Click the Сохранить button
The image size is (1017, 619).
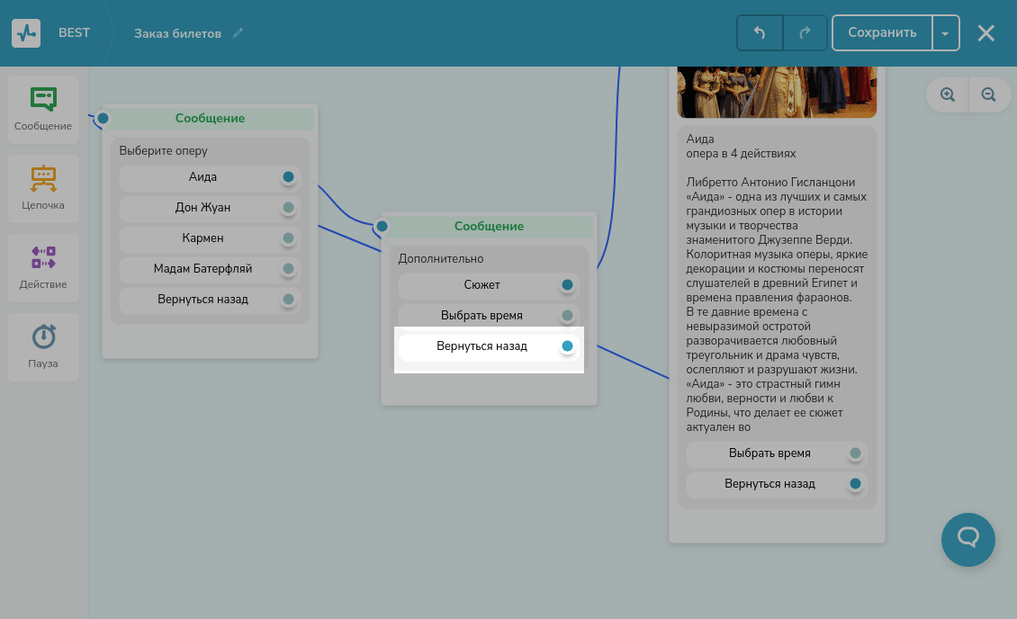882,33
